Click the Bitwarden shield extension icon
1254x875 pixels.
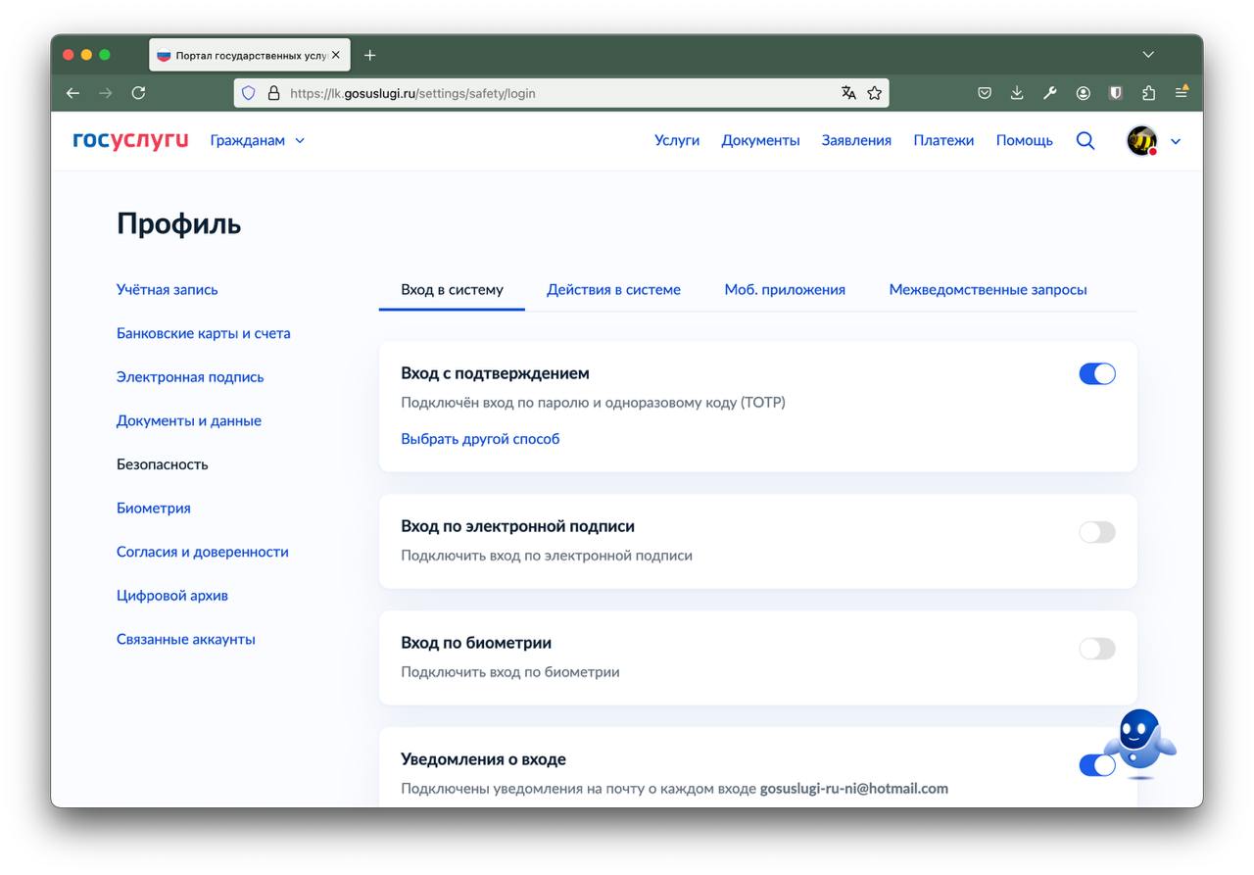[x=1115, y=93]
